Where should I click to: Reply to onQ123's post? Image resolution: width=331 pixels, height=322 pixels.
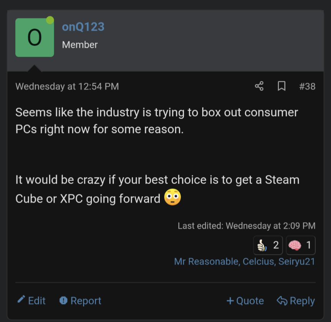coord(296,301)
